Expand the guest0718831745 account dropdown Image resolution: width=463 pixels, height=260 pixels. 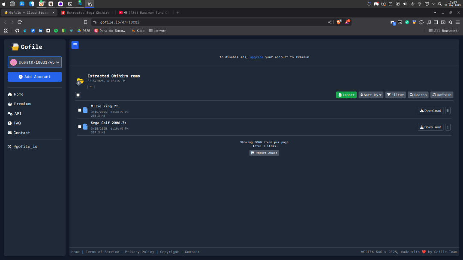pos(35,62)
